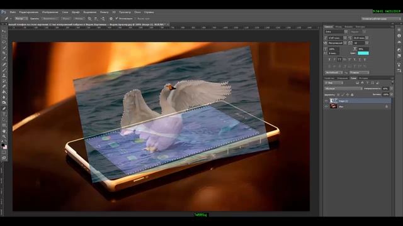Open the Фильтр menu

click(x=104, y=12)
